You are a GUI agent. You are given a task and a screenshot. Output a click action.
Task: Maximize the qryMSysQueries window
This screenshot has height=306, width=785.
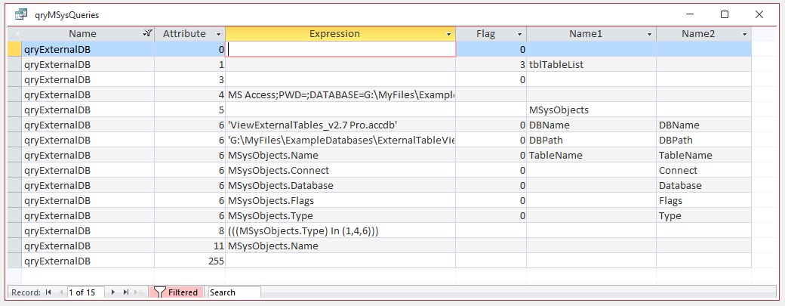pos(725,15)
